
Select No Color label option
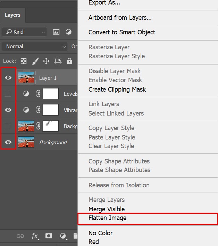[x=100, y=233]
